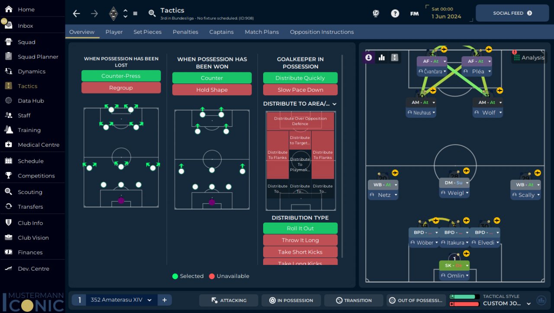Open Wolf's AM role dropdown

[500, 103]
